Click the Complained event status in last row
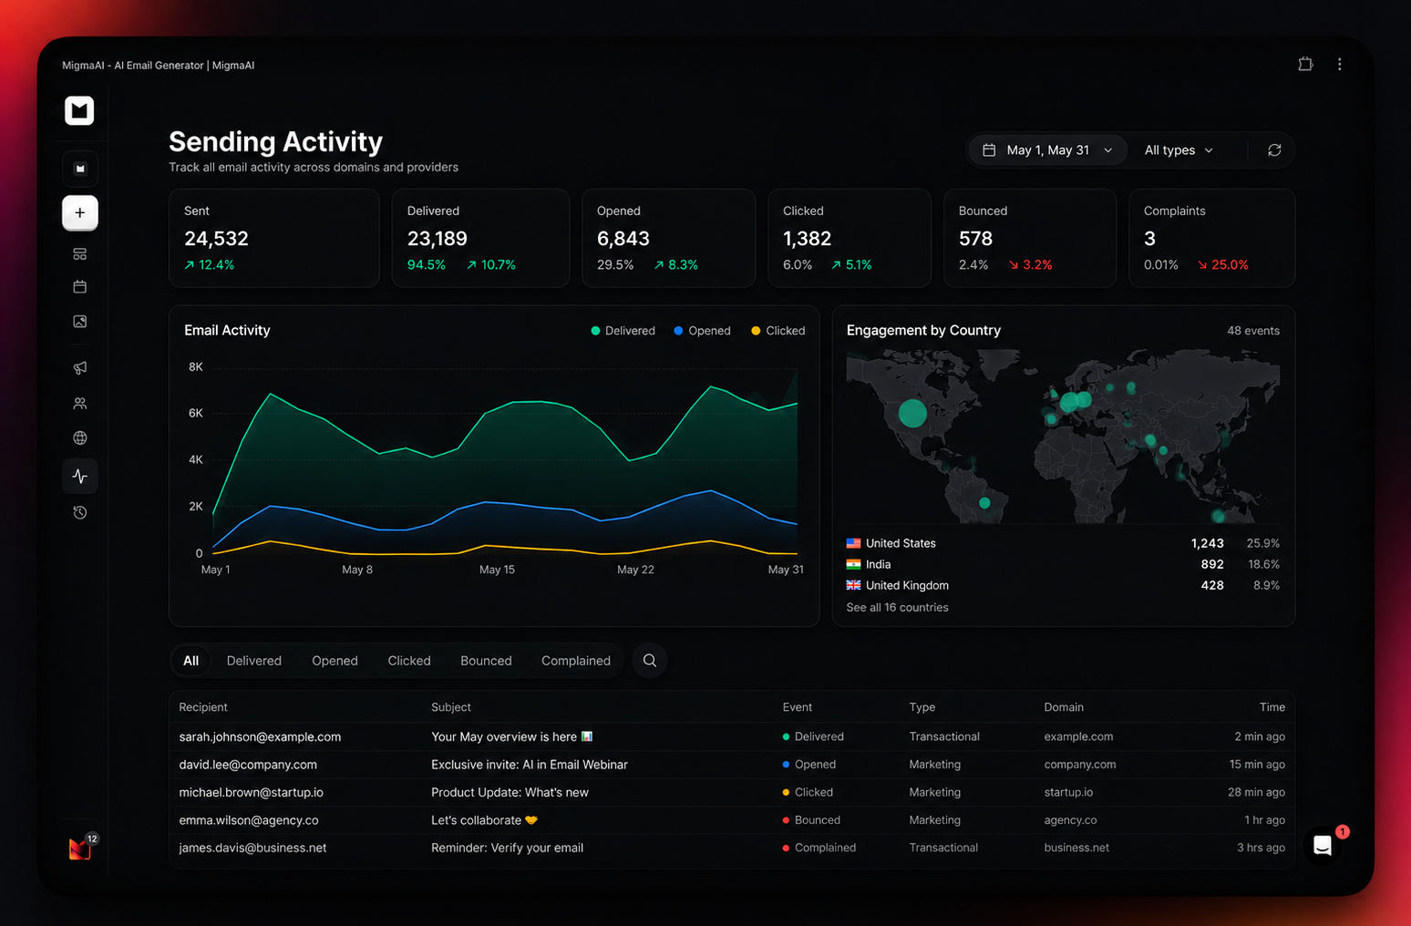The image size is (1411, 926). coord(819,848)
